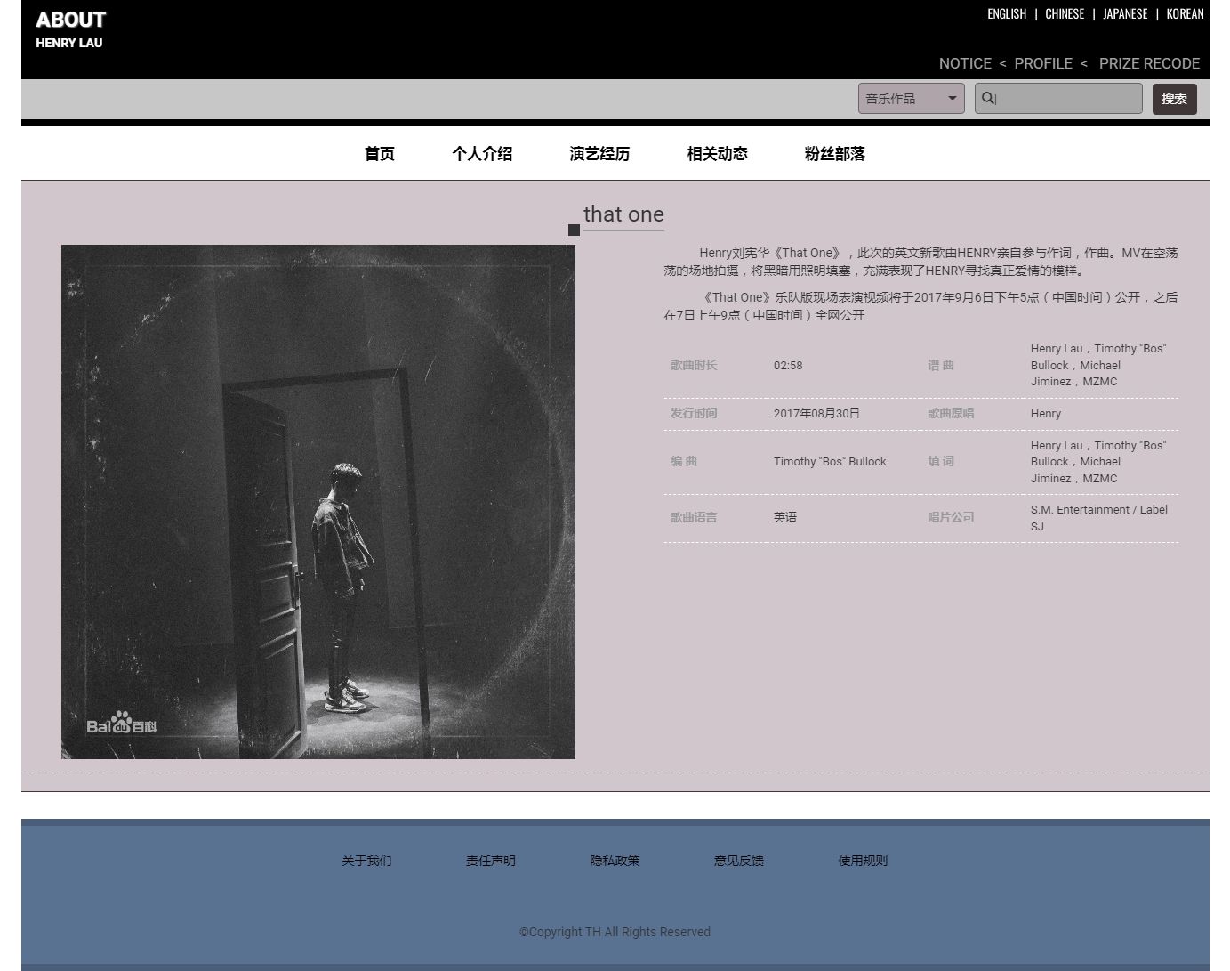Open 责任声明 footer link

click(x=491, y=861)
